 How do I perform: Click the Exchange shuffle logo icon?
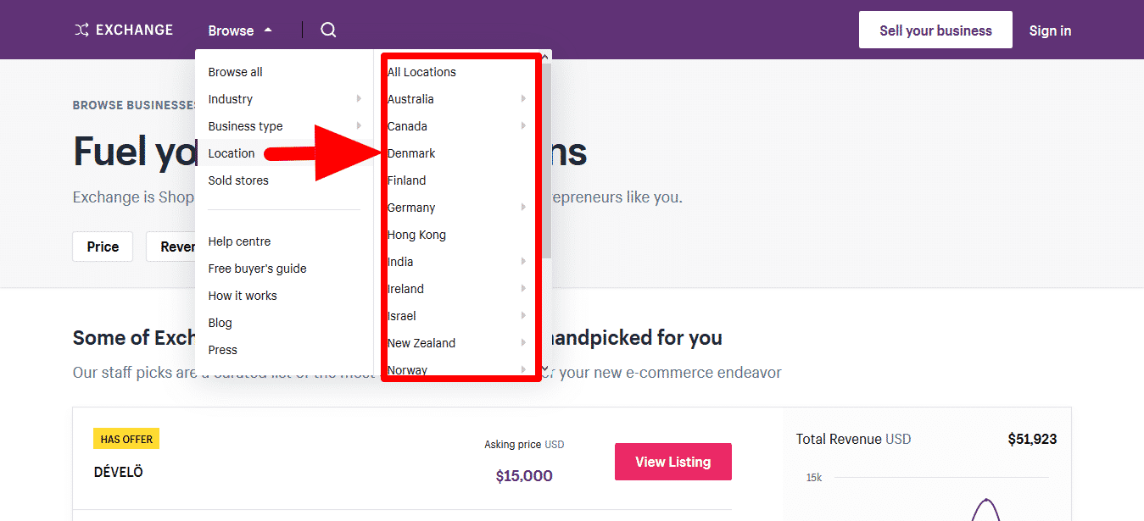pyautogui.click(x=81, y=30)
